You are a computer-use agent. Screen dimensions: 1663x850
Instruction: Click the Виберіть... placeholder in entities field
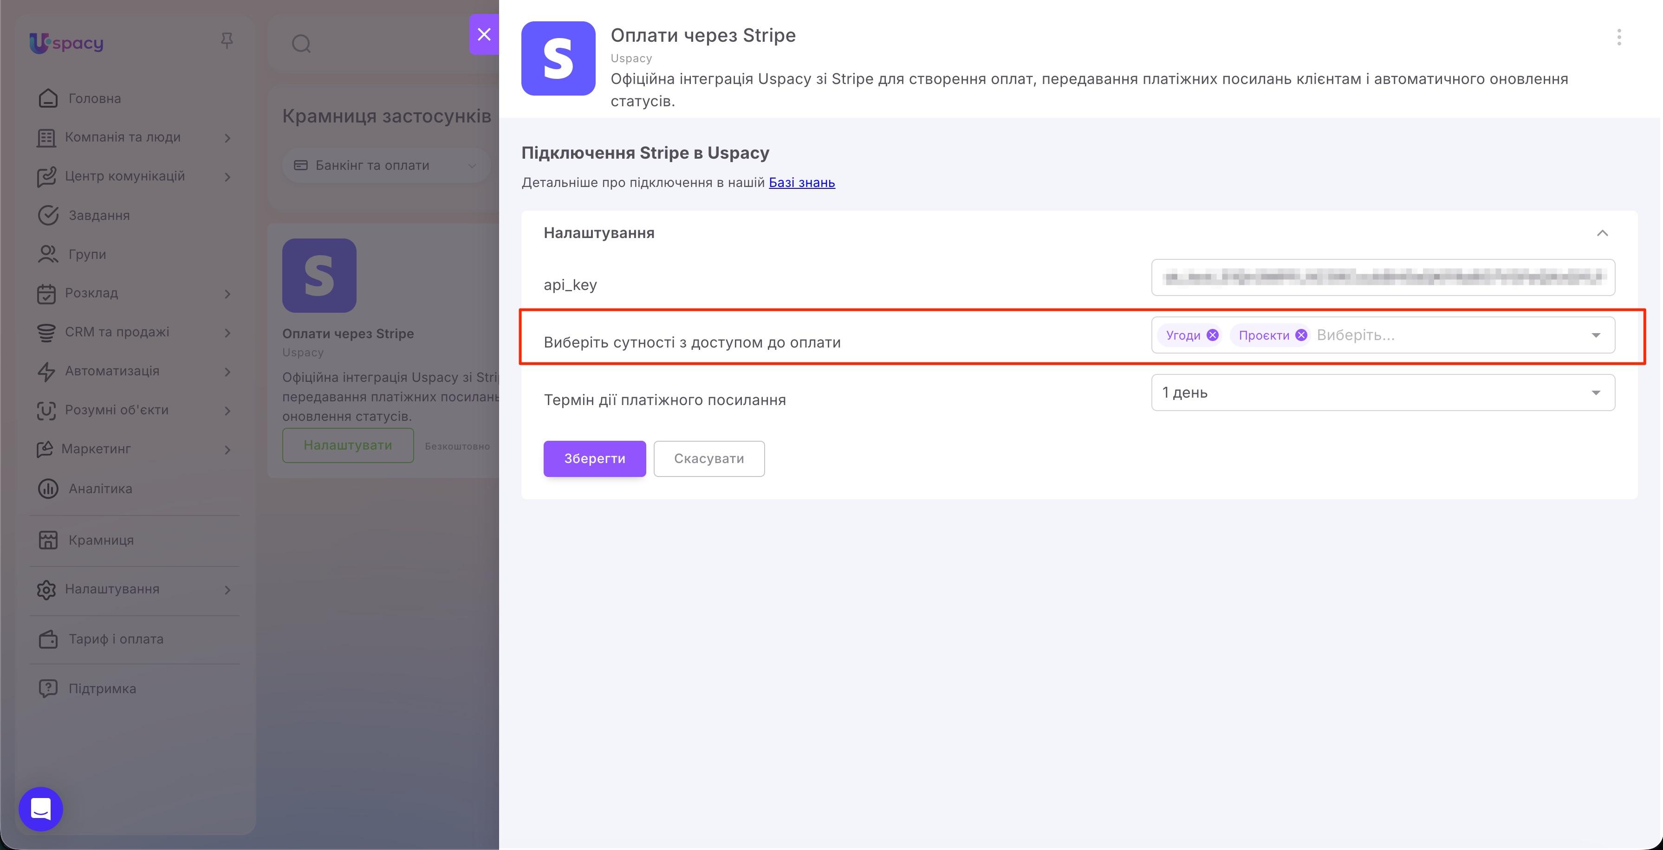point(1356,335)
